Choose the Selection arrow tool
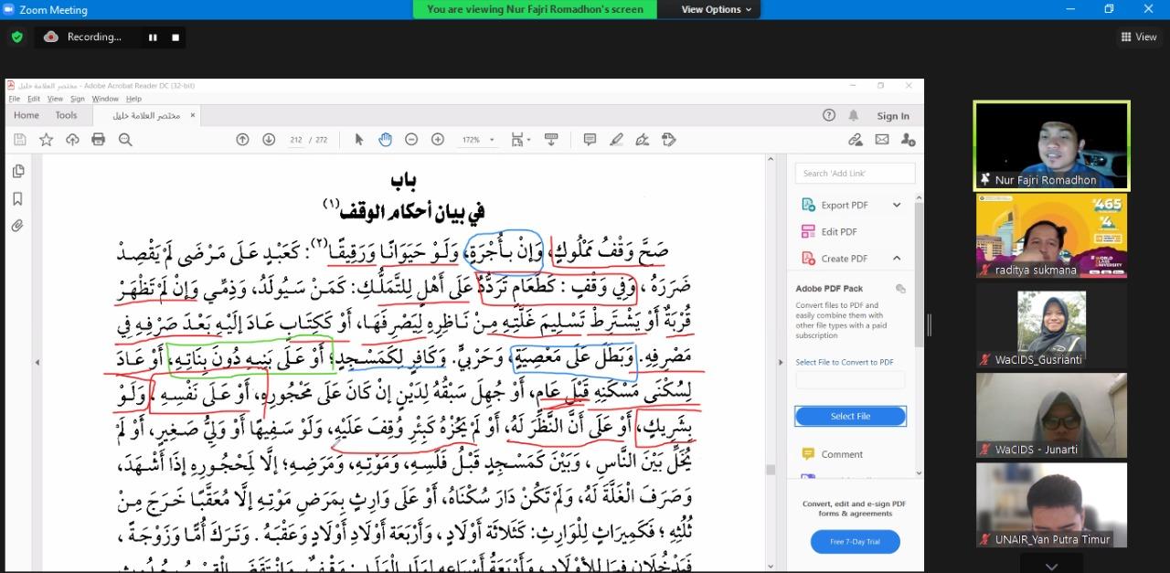1170x573 pixels. [358, 140]
